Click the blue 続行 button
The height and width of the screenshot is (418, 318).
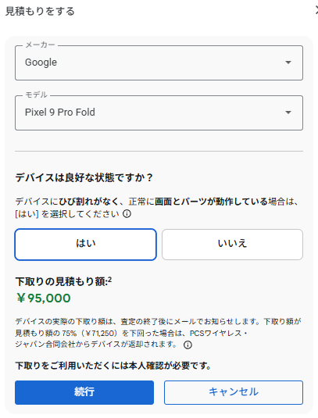pyautogui.click(x=84, y=392)
